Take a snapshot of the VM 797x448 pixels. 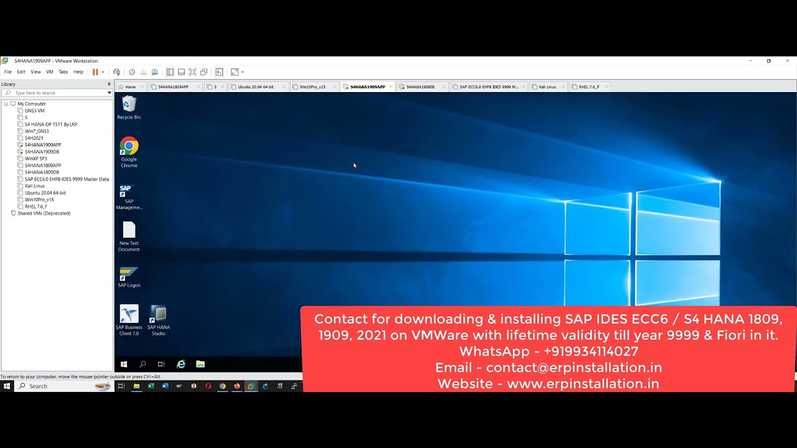coord(132,72)
